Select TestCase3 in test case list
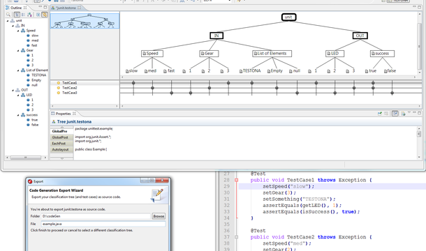Viewport: 426px width, 251px height. click(x=70, y=93)
